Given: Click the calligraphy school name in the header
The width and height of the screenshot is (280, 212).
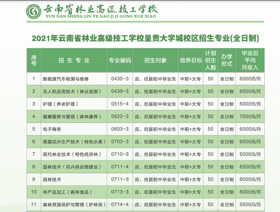Looking at the screenshot, I should [101, 9].
